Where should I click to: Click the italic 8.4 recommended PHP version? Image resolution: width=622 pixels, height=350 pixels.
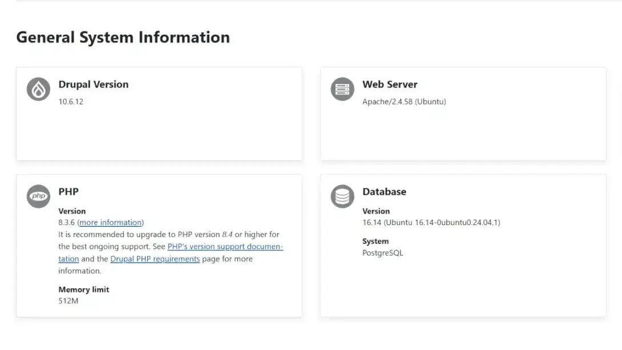pos(227,235)
